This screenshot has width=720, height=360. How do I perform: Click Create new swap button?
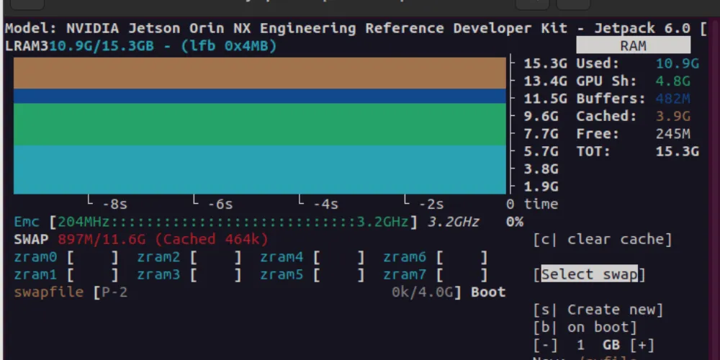pos(598,310)
